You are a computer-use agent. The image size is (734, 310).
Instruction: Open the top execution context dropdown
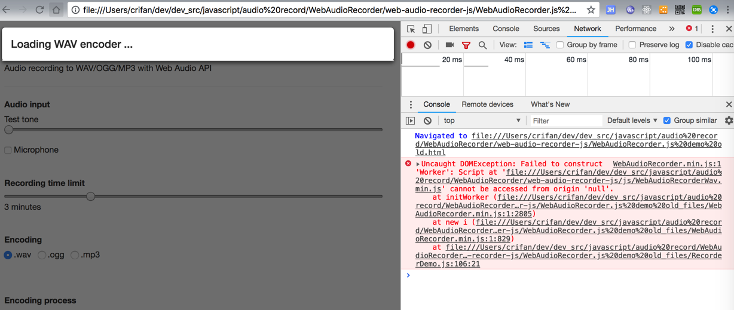pyautogui.click(x=482, y=120)
